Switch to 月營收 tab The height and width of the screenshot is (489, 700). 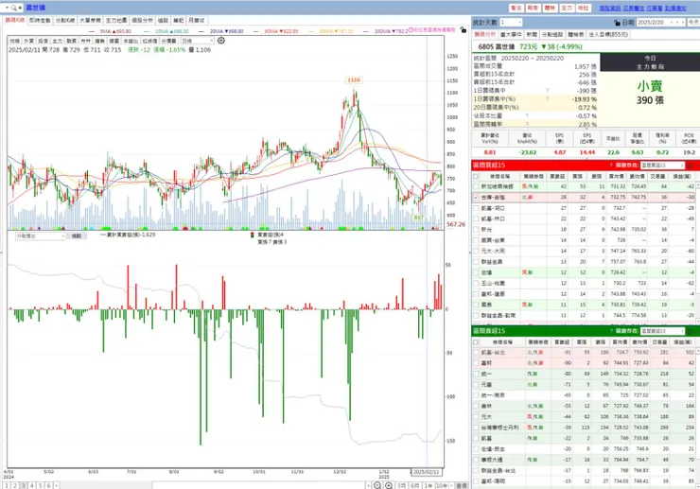[196, 21]
